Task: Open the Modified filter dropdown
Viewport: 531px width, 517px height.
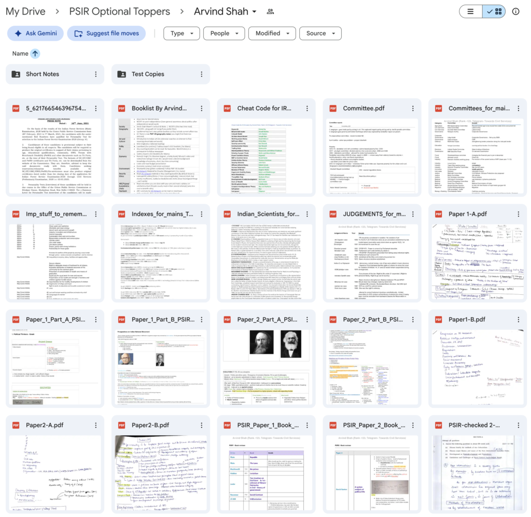Action: 272,33
